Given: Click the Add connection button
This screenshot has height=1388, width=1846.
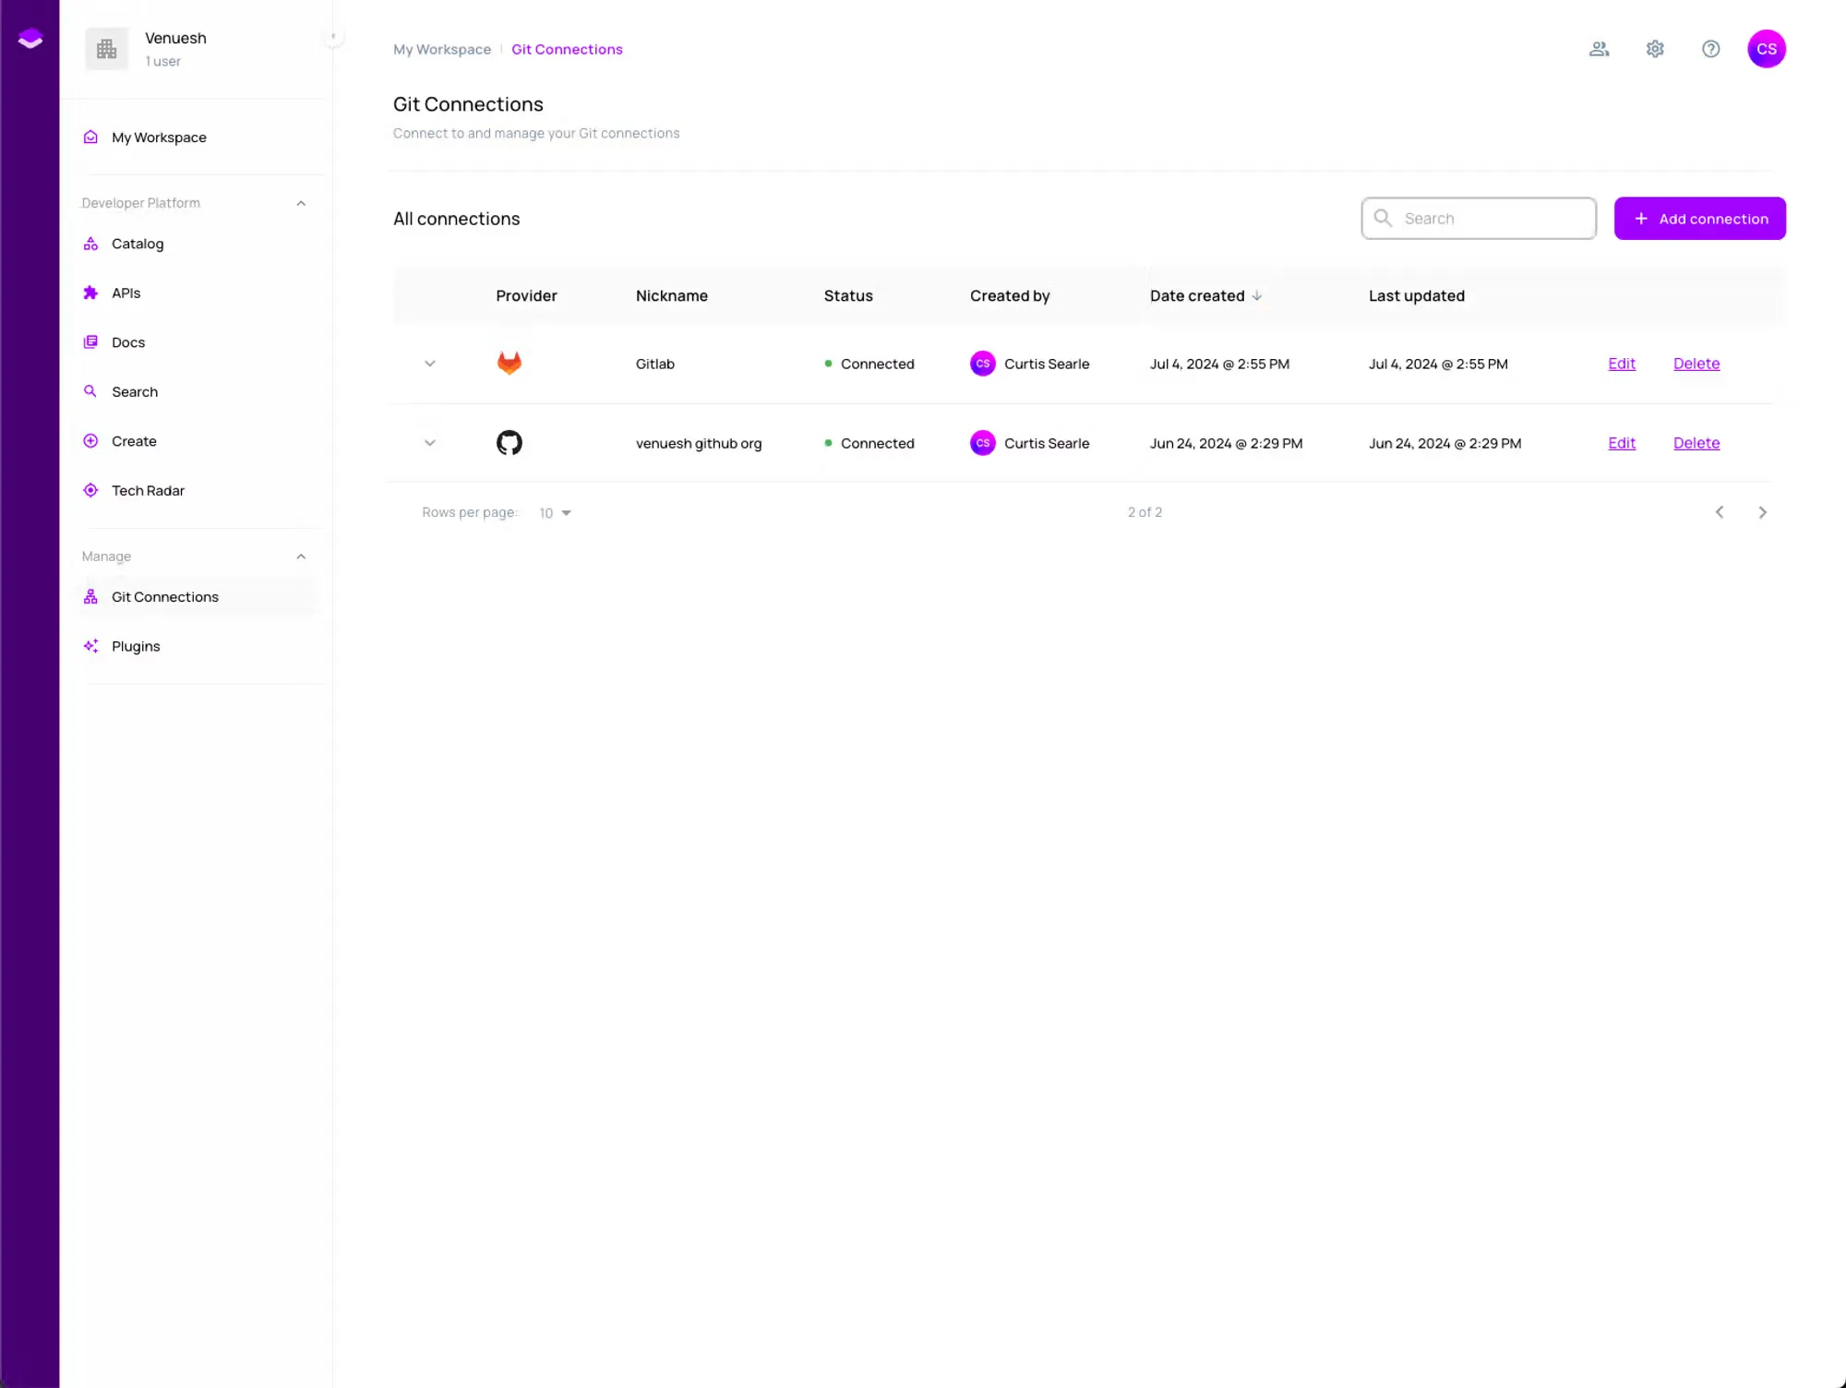Looking at the screenshot, I should pos(1699,219).
